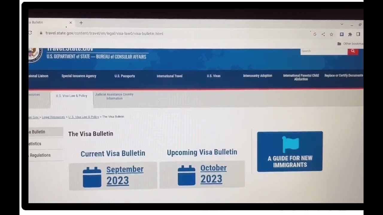
Task: Expand the tab search chevron
Action: tap(342, 24)
